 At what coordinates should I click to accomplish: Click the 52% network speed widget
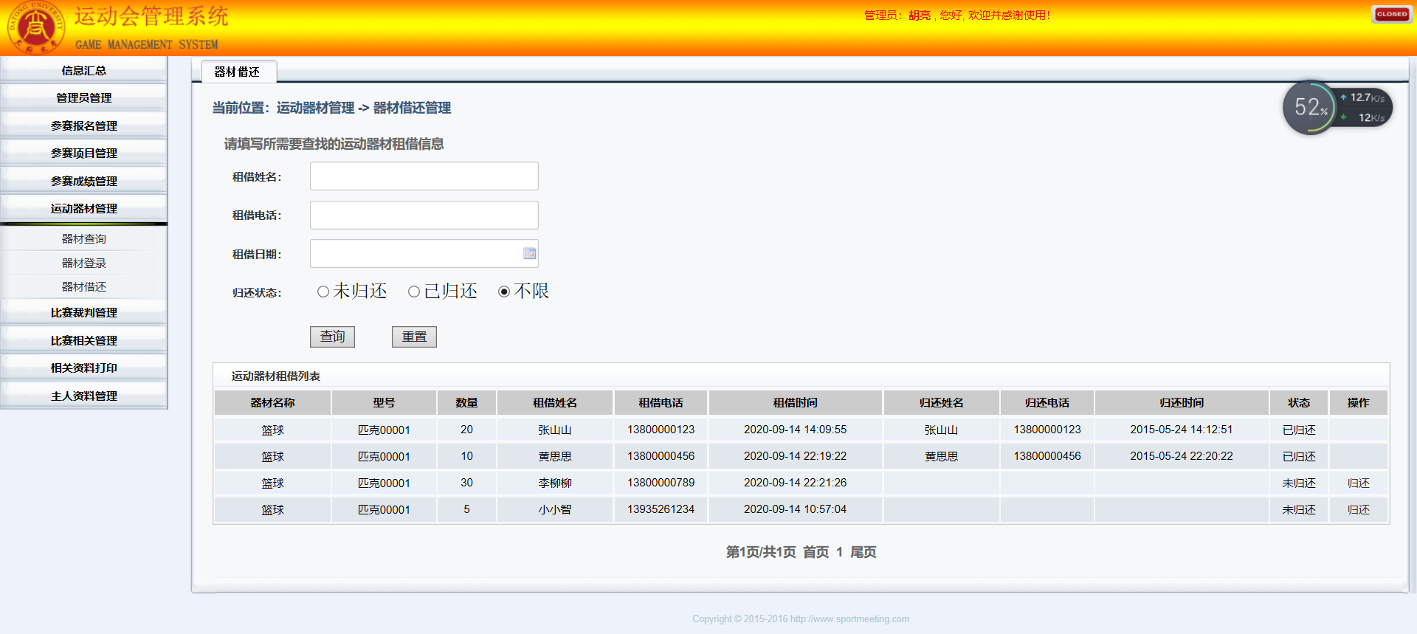1337,108
